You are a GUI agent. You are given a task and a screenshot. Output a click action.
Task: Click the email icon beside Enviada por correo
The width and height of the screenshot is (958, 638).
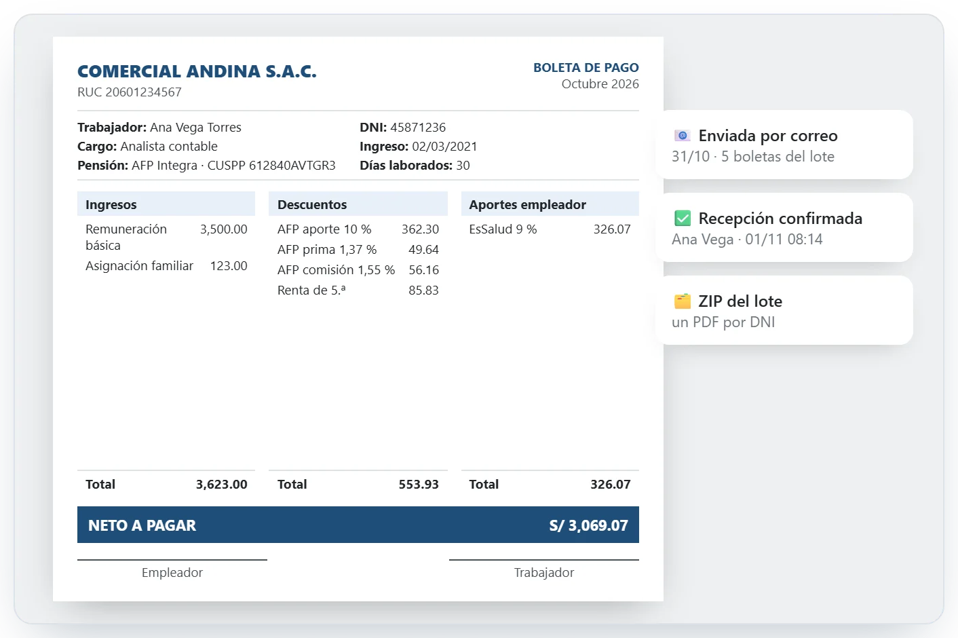tap(682, 136)
